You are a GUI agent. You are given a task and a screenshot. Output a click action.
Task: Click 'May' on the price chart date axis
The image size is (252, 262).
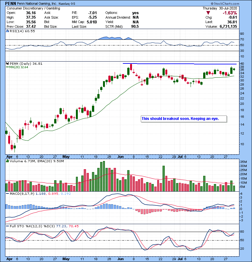[x=66, y=157]
